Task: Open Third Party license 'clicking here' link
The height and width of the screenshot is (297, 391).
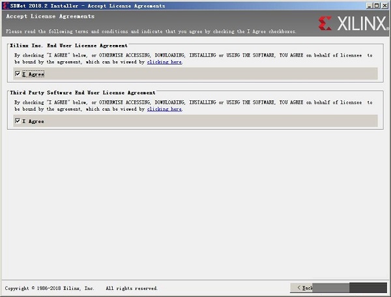Action: coord(164,109)
